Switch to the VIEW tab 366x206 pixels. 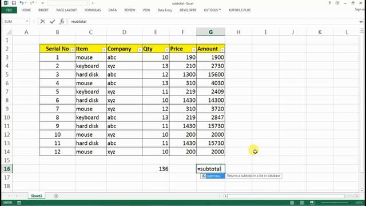[x=146, y=10]
